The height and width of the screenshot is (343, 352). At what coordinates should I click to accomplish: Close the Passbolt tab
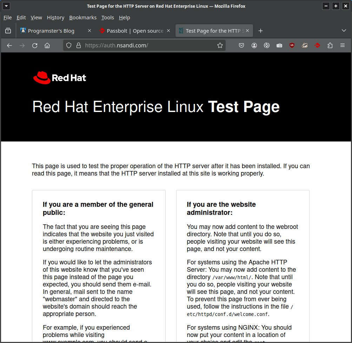pos(168,31)
